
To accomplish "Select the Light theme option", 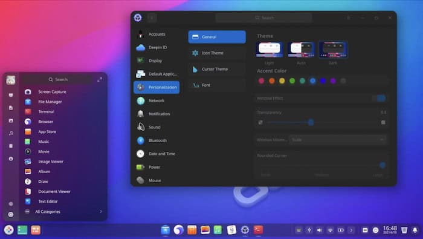I will point(270,50).
